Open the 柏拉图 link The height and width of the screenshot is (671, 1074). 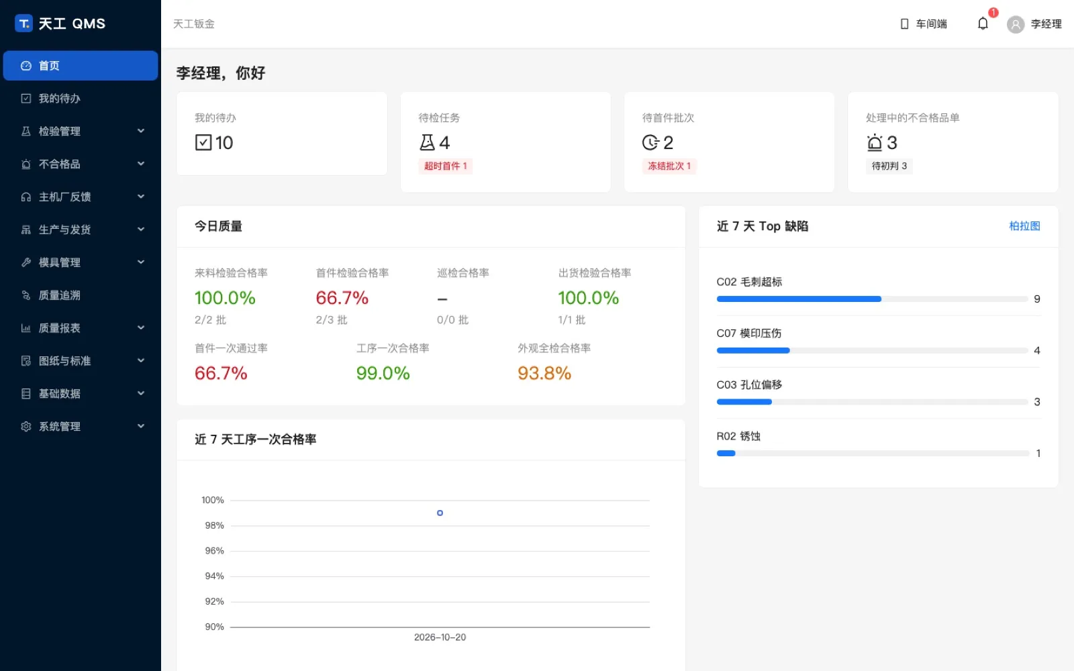[x=1024, y=226]
